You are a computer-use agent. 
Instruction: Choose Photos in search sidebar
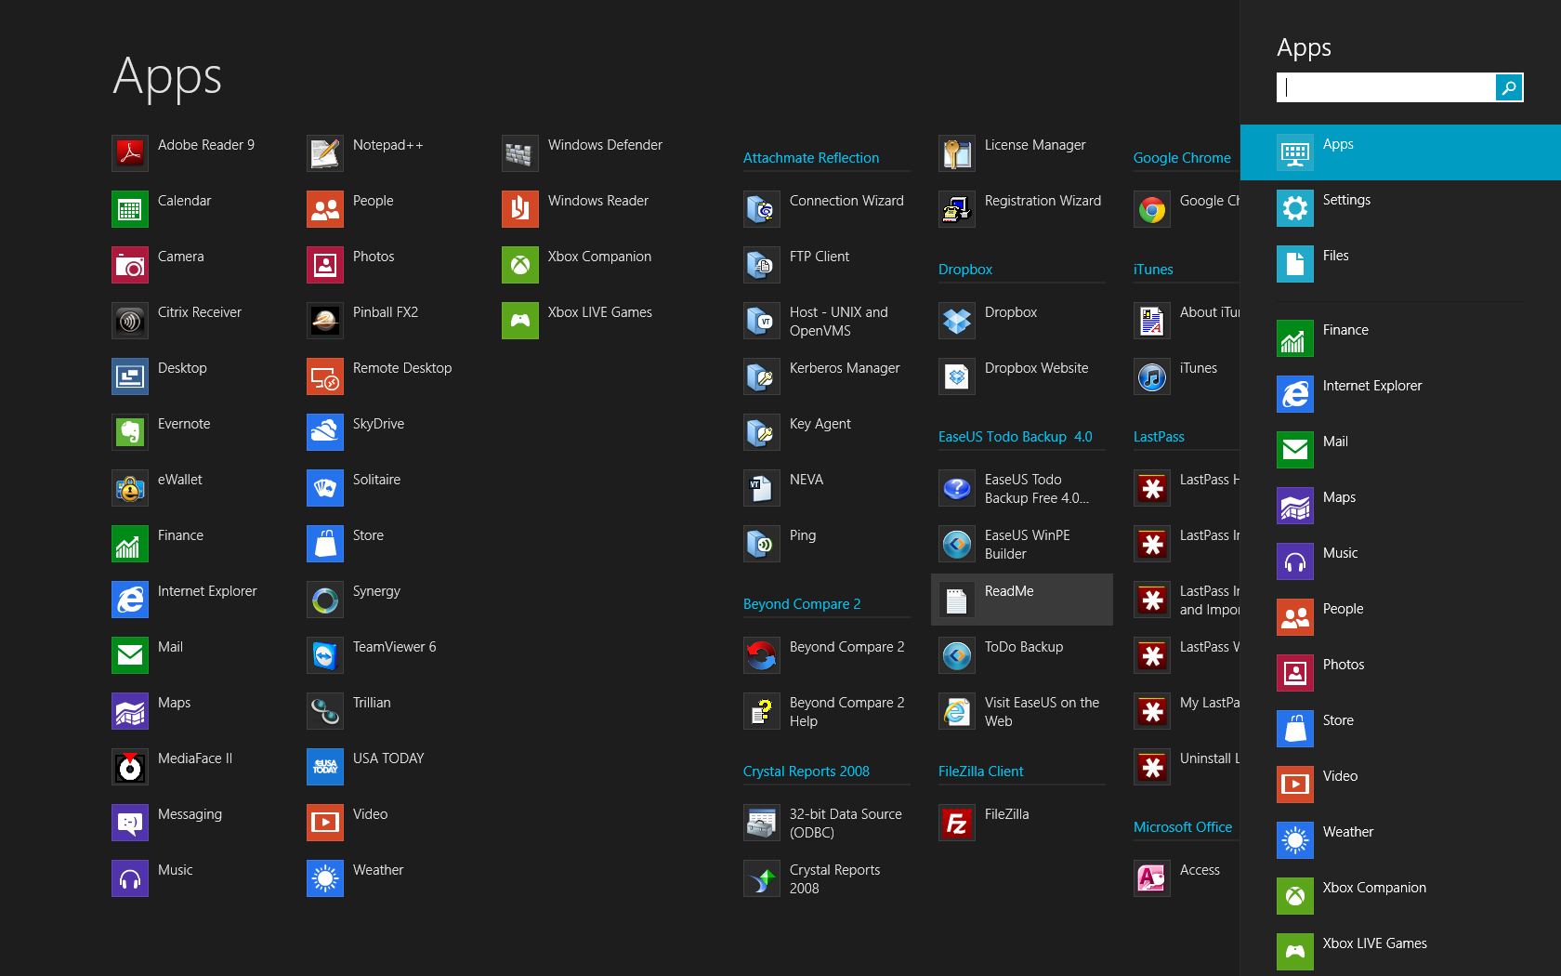pyautogui.click(x=1400, y=673)
